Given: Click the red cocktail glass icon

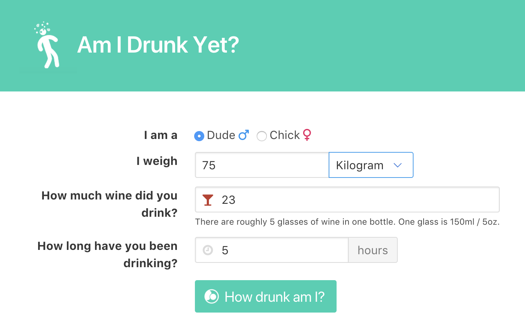Looking at the screenshot, I should pos(207,199).
